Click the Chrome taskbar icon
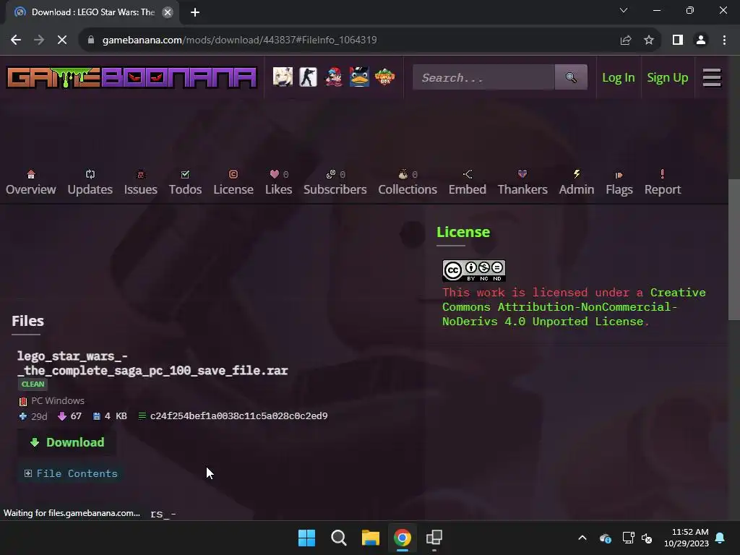This screenshot has width=740, height=555. click(x=403, y=538)
